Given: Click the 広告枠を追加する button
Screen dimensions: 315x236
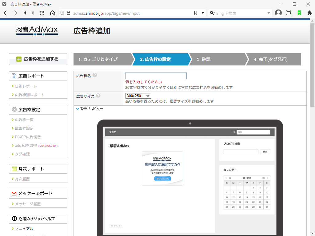Looking at the screenshot, I should pos(38,59).
